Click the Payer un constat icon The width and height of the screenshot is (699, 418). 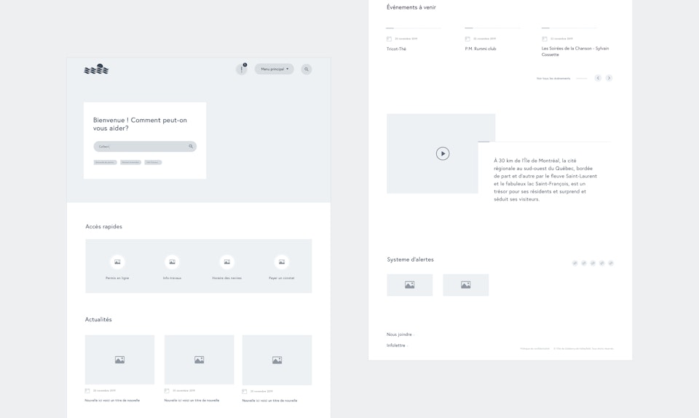[282, 262]
